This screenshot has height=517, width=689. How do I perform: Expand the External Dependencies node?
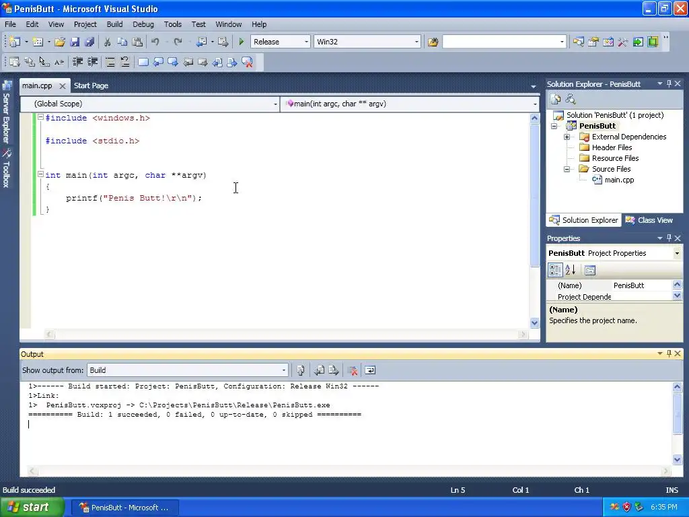[567, 137]
